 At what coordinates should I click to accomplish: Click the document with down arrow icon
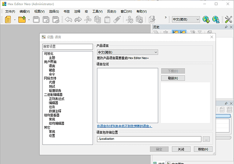tap(152, 19)
